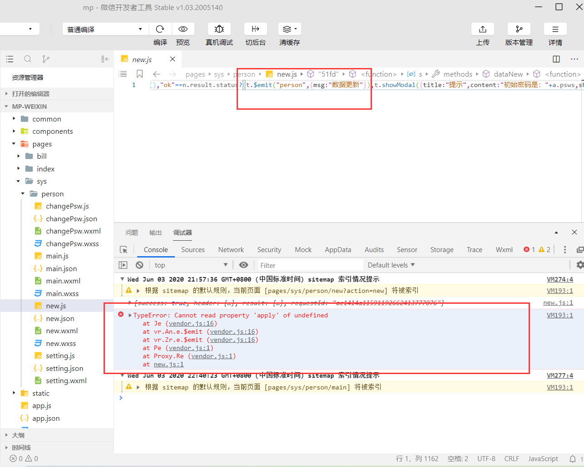Screen dimensions: 584x467
Task: Open the Default levels dropdown
Action: (391, 265)
